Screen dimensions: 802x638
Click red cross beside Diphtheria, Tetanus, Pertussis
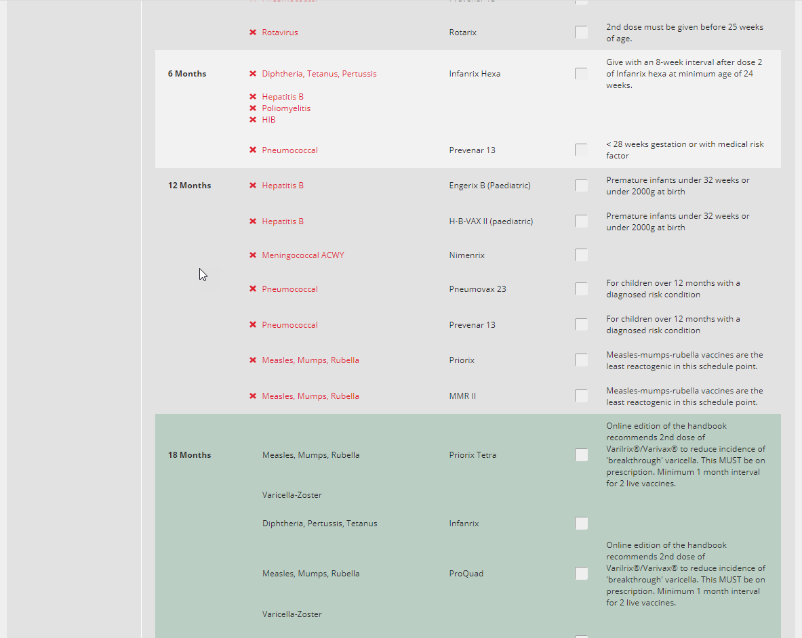click(253, 74)
